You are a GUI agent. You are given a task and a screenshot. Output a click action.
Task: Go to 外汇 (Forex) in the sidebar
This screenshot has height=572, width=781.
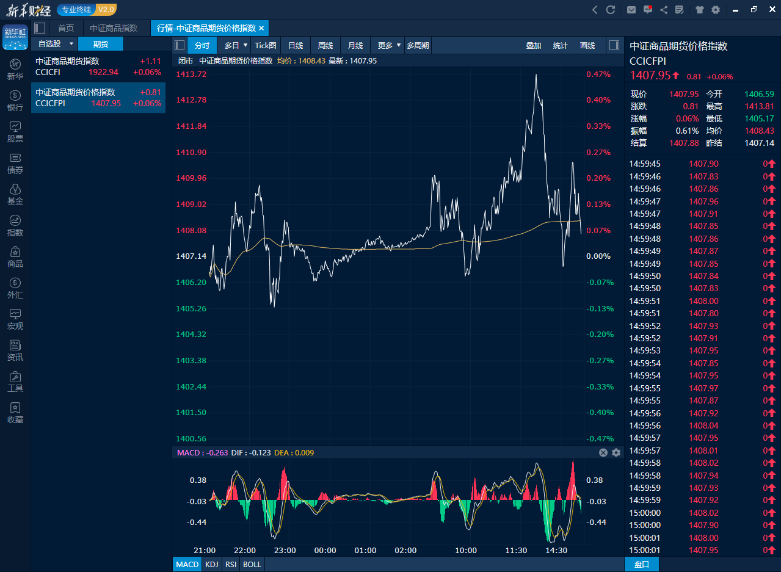click(15, 288)
